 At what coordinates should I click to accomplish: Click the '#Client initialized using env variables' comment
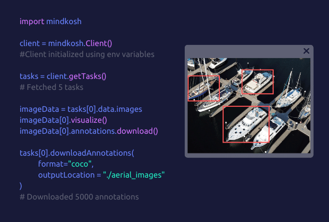87,54
